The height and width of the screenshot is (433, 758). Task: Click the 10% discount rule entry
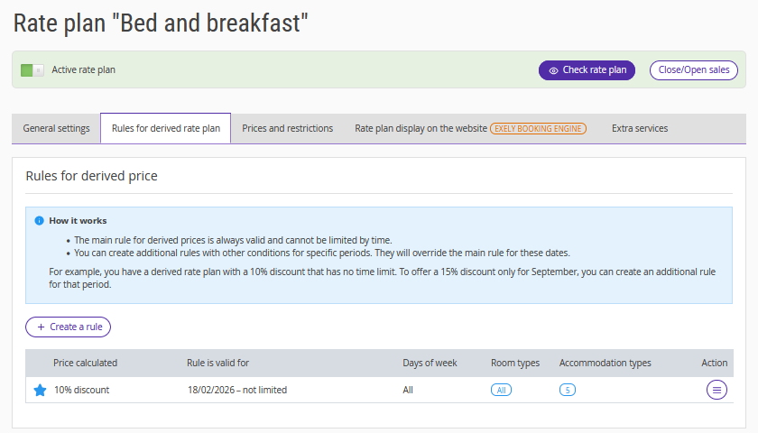pyautogui.click(x=81, y=390)
